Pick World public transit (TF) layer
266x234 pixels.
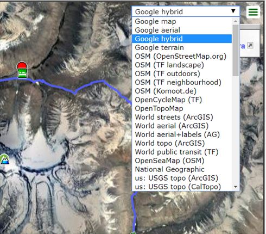pyautogui.click(x=182, y=152)
